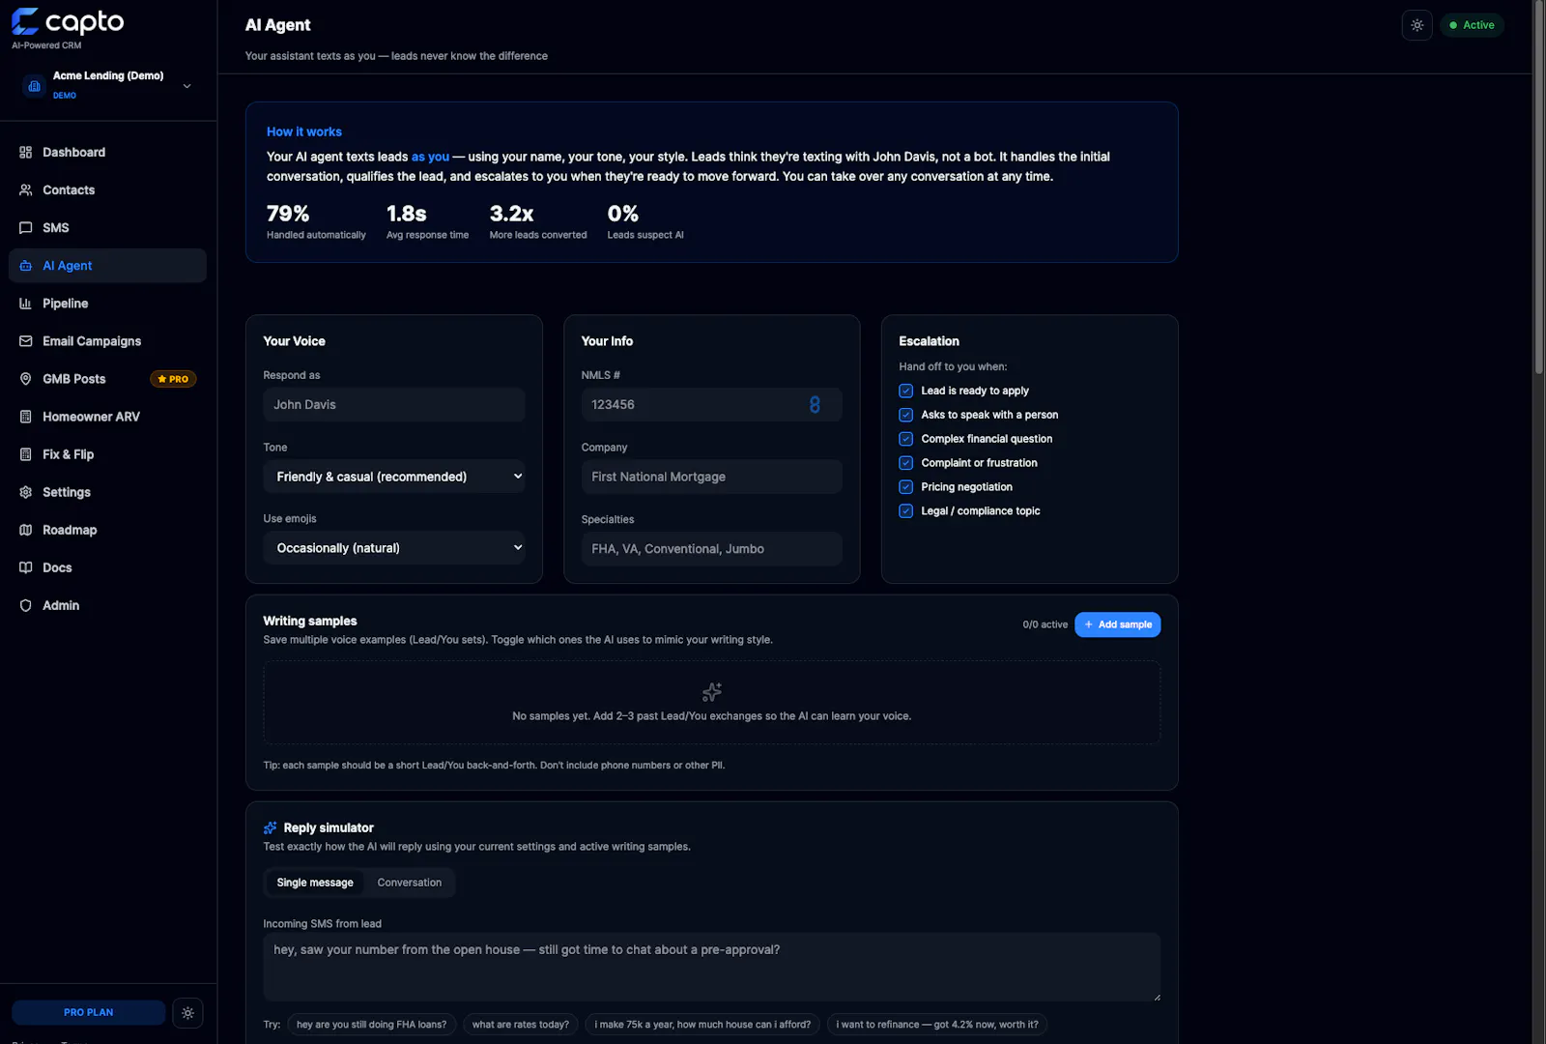Open the Tone dropdown
Image resolution: width=1546 pixels, height=1044 pixels.
coord(394,477)
